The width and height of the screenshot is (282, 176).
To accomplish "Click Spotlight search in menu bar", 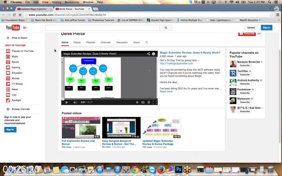I will coord(269,2).
